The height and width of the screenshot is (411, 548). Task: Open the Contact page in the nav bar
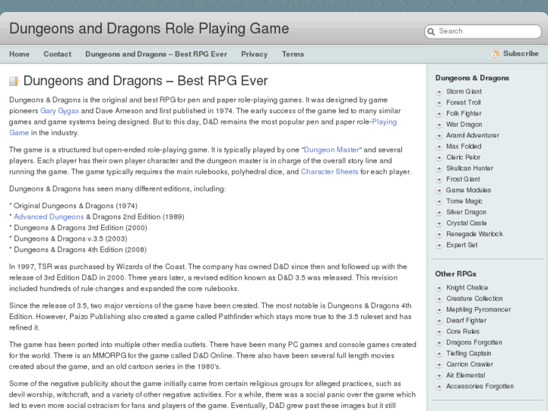point(57,54)
